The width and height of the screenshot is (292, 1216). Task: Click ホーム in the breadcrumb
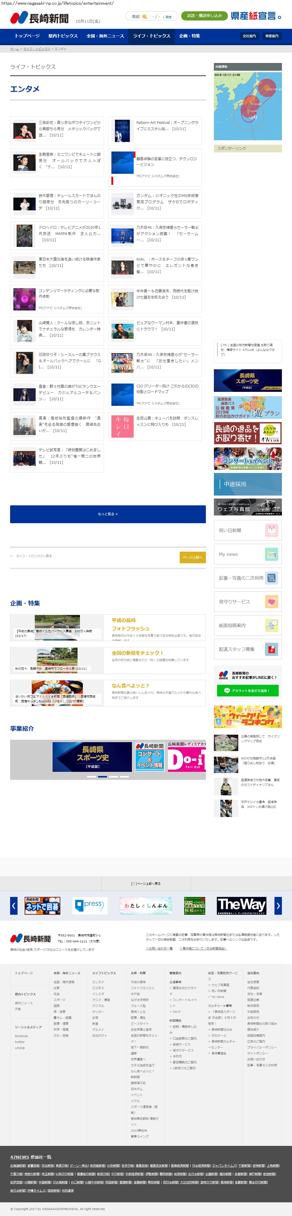pos(15,49)
